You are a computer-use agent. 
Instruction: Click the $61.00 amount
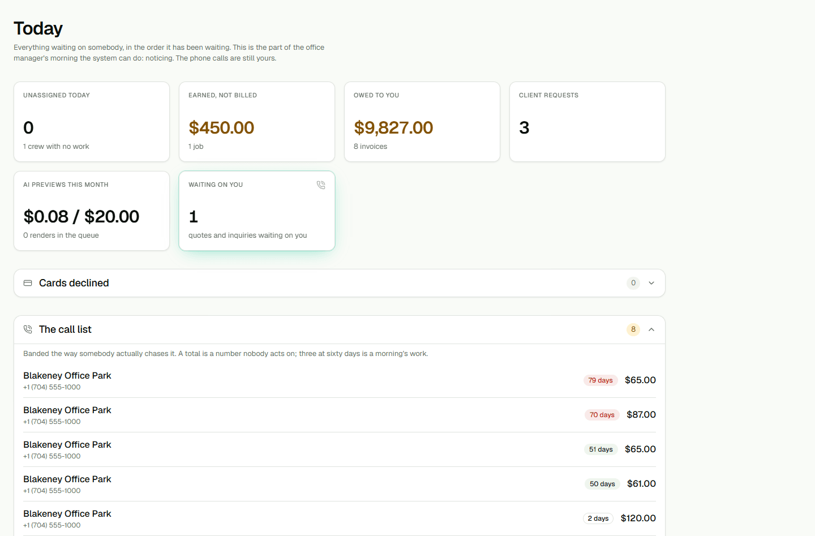[641, 484]
